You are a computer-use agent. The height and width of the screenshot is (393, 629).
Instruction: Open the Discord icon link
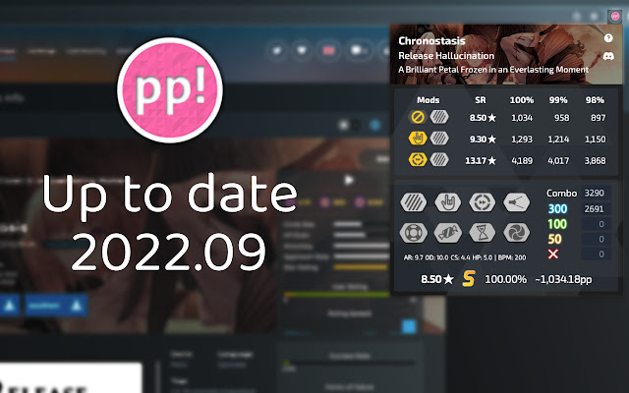coord(608,56)
